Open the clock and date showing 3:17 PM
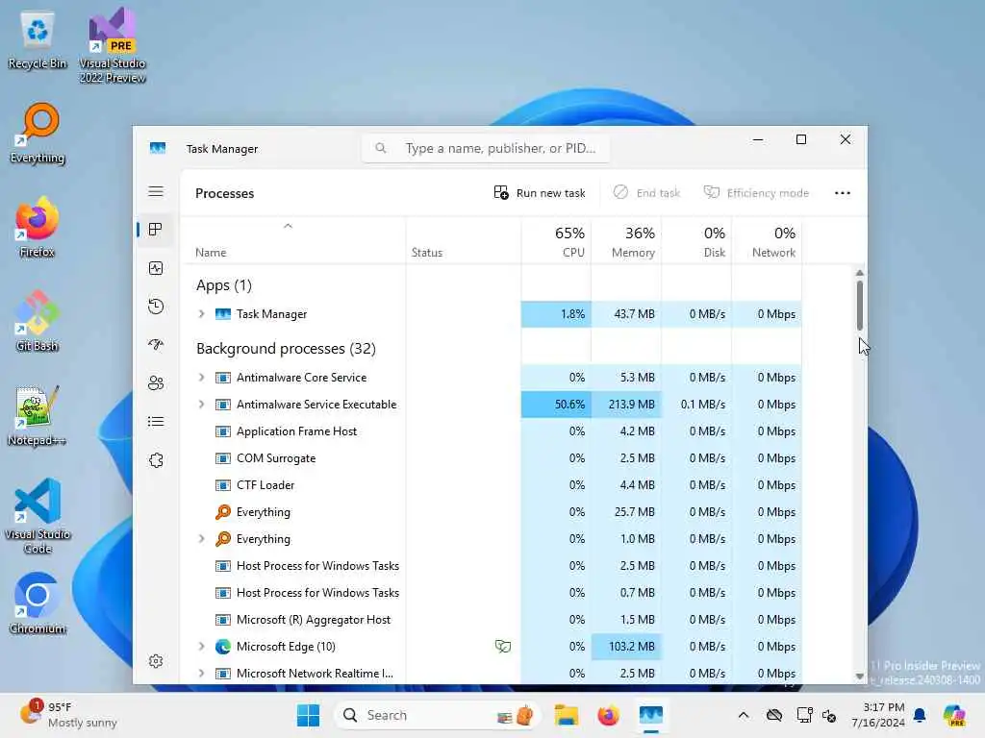 (877, 715)
